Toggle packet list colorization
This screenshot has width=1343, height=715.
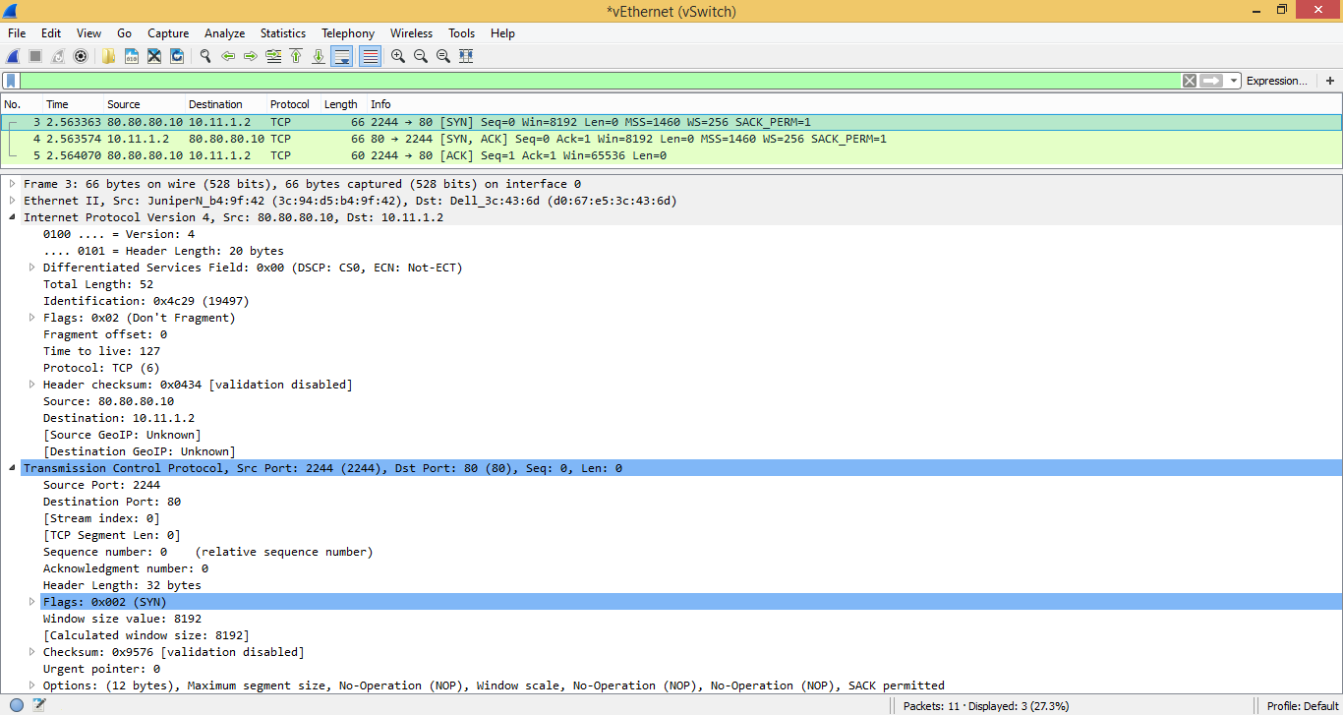(x=370, y=56)
